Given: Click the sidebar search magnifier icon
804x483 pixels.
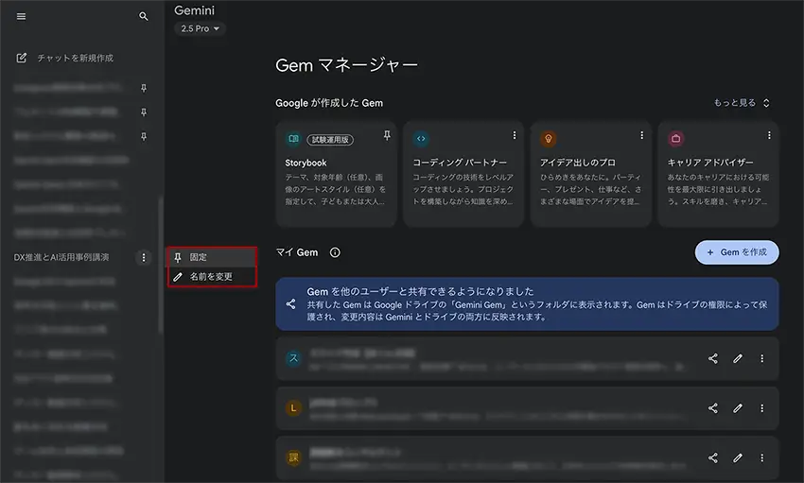Looking at the screenshot, I should [144, 16].
